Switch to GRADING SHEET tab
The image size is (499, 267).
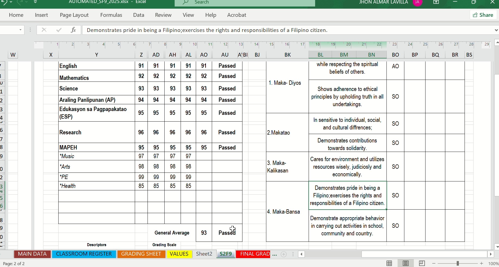(141, 254)
